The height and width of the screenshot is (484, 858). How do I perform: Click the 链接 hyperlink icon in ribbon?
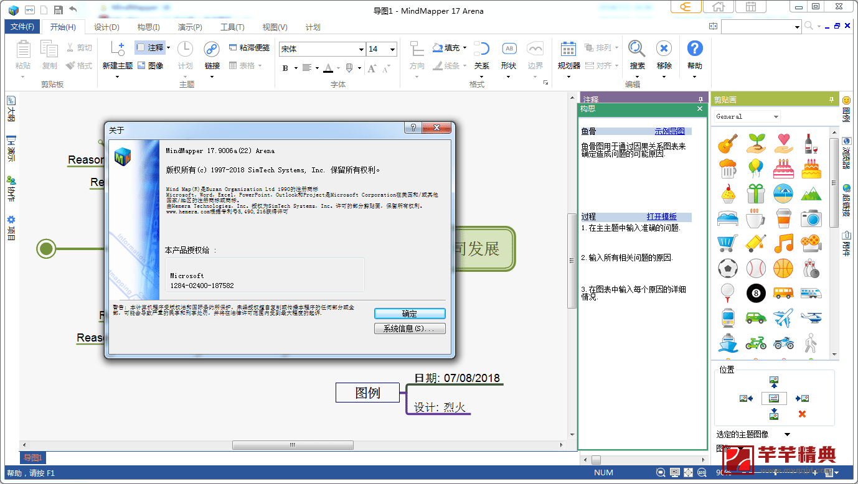click(212, 49)
